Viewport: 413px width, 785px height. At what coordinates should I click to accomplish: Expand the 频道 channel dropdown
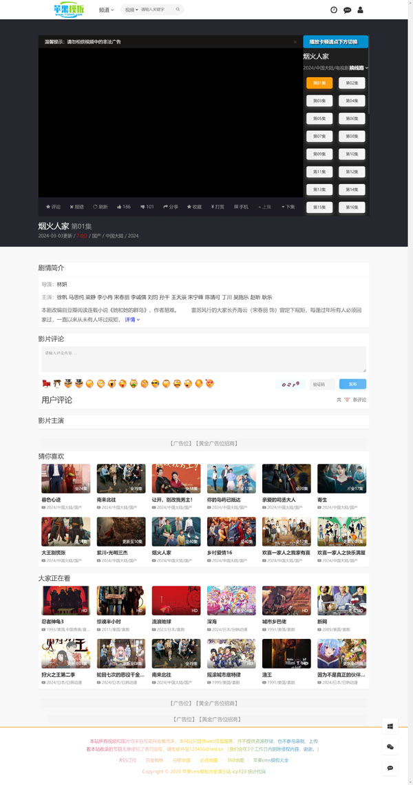106,10
